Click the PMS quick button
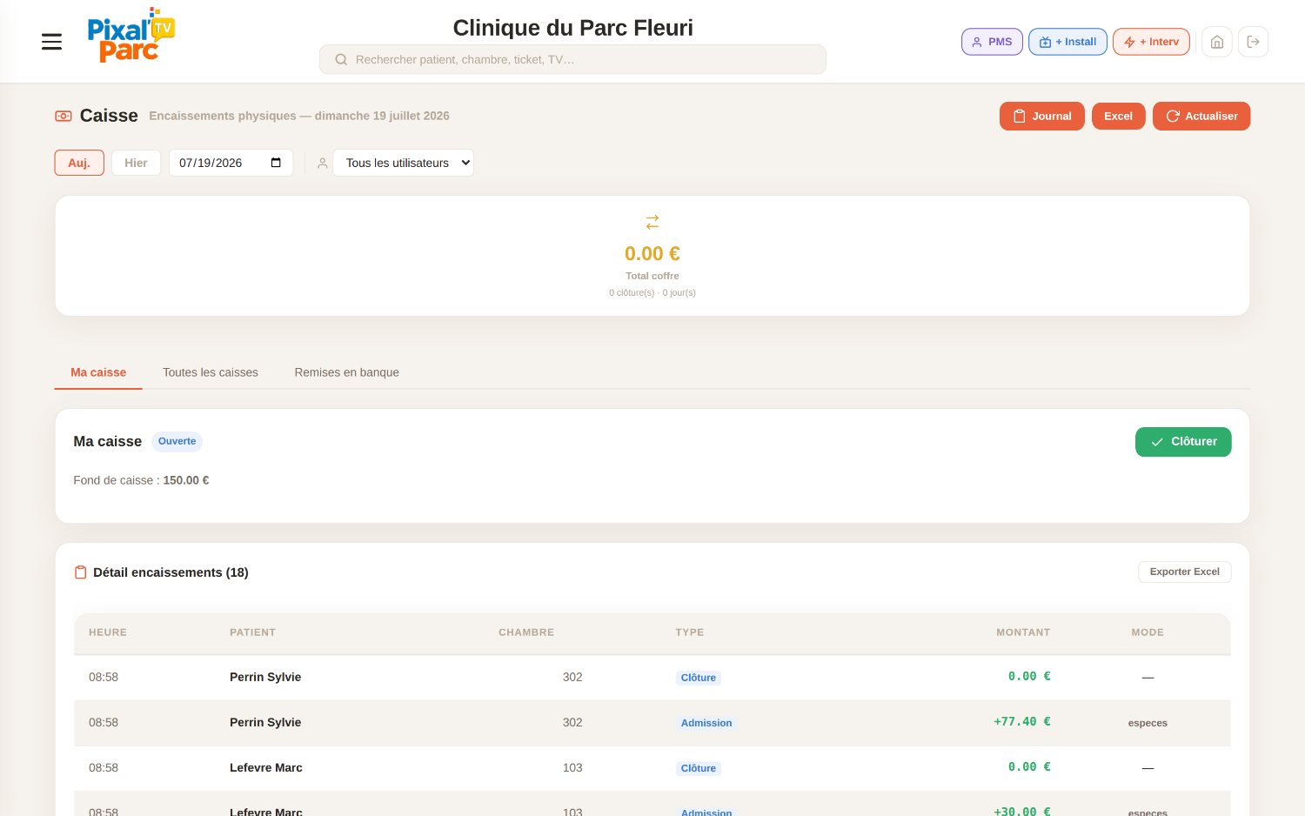1305x816 pixels. pos(992,42)
